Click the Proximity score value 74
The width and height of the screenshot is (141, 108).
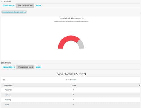74,90
